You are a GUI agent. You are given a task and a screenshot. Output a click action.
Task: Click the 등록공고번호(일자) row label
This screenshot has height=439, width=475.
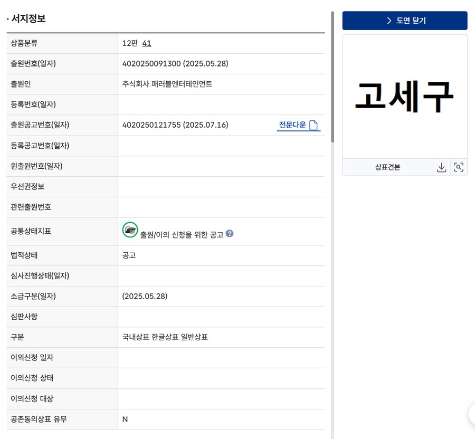[x=40, y=146]
